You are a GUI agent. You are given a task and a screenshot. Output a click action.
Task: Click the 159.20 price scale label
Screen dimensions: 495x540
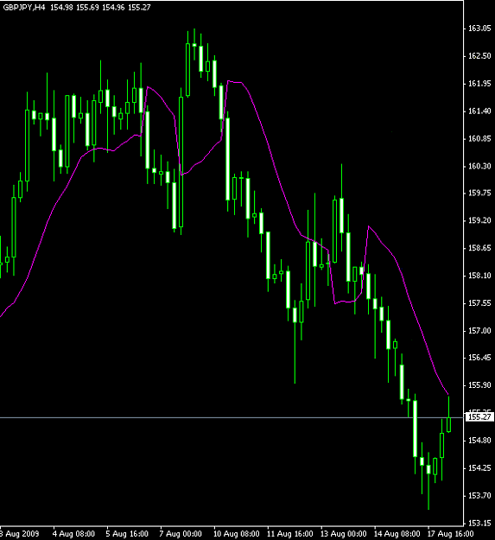(479, 220)
